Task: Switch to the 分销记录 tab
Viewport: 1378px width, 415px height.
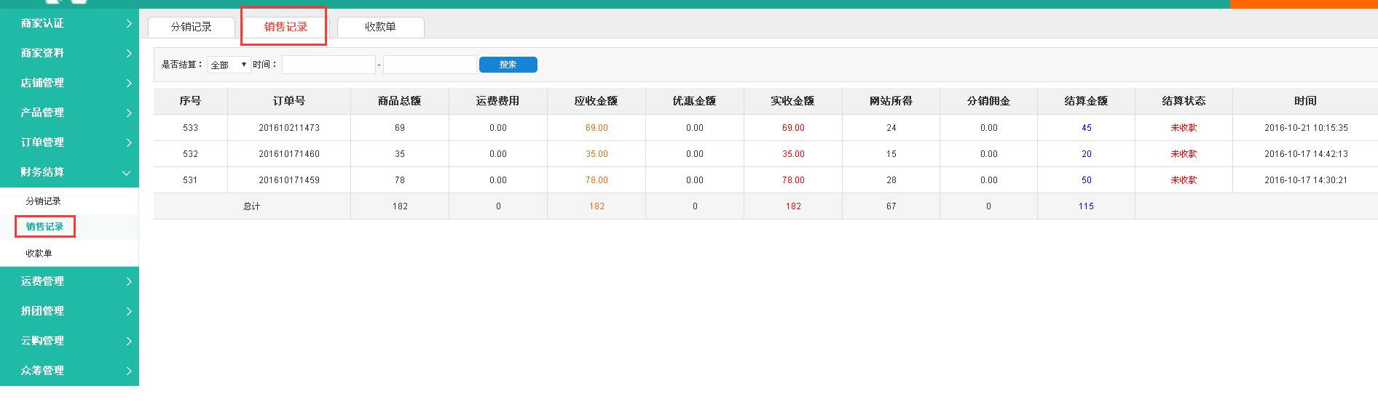Action: click(192, 27)
